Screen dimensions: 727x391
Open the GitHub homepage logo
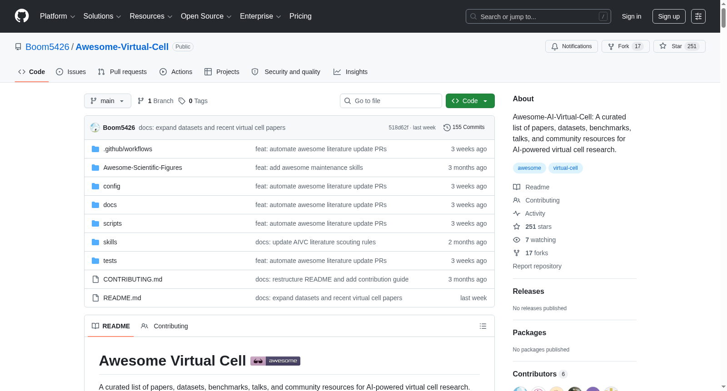(22, 16)
